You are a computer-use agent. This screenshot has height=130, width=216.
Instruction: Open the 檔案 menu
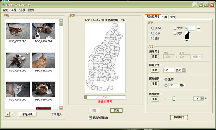[x=5, y=10]
